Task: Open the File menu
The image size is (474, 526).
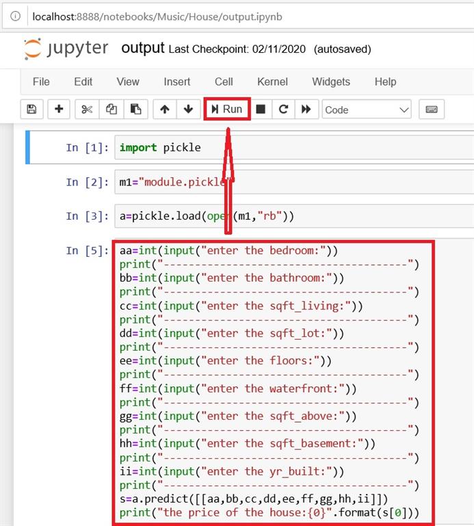Action: pos(41,82)
